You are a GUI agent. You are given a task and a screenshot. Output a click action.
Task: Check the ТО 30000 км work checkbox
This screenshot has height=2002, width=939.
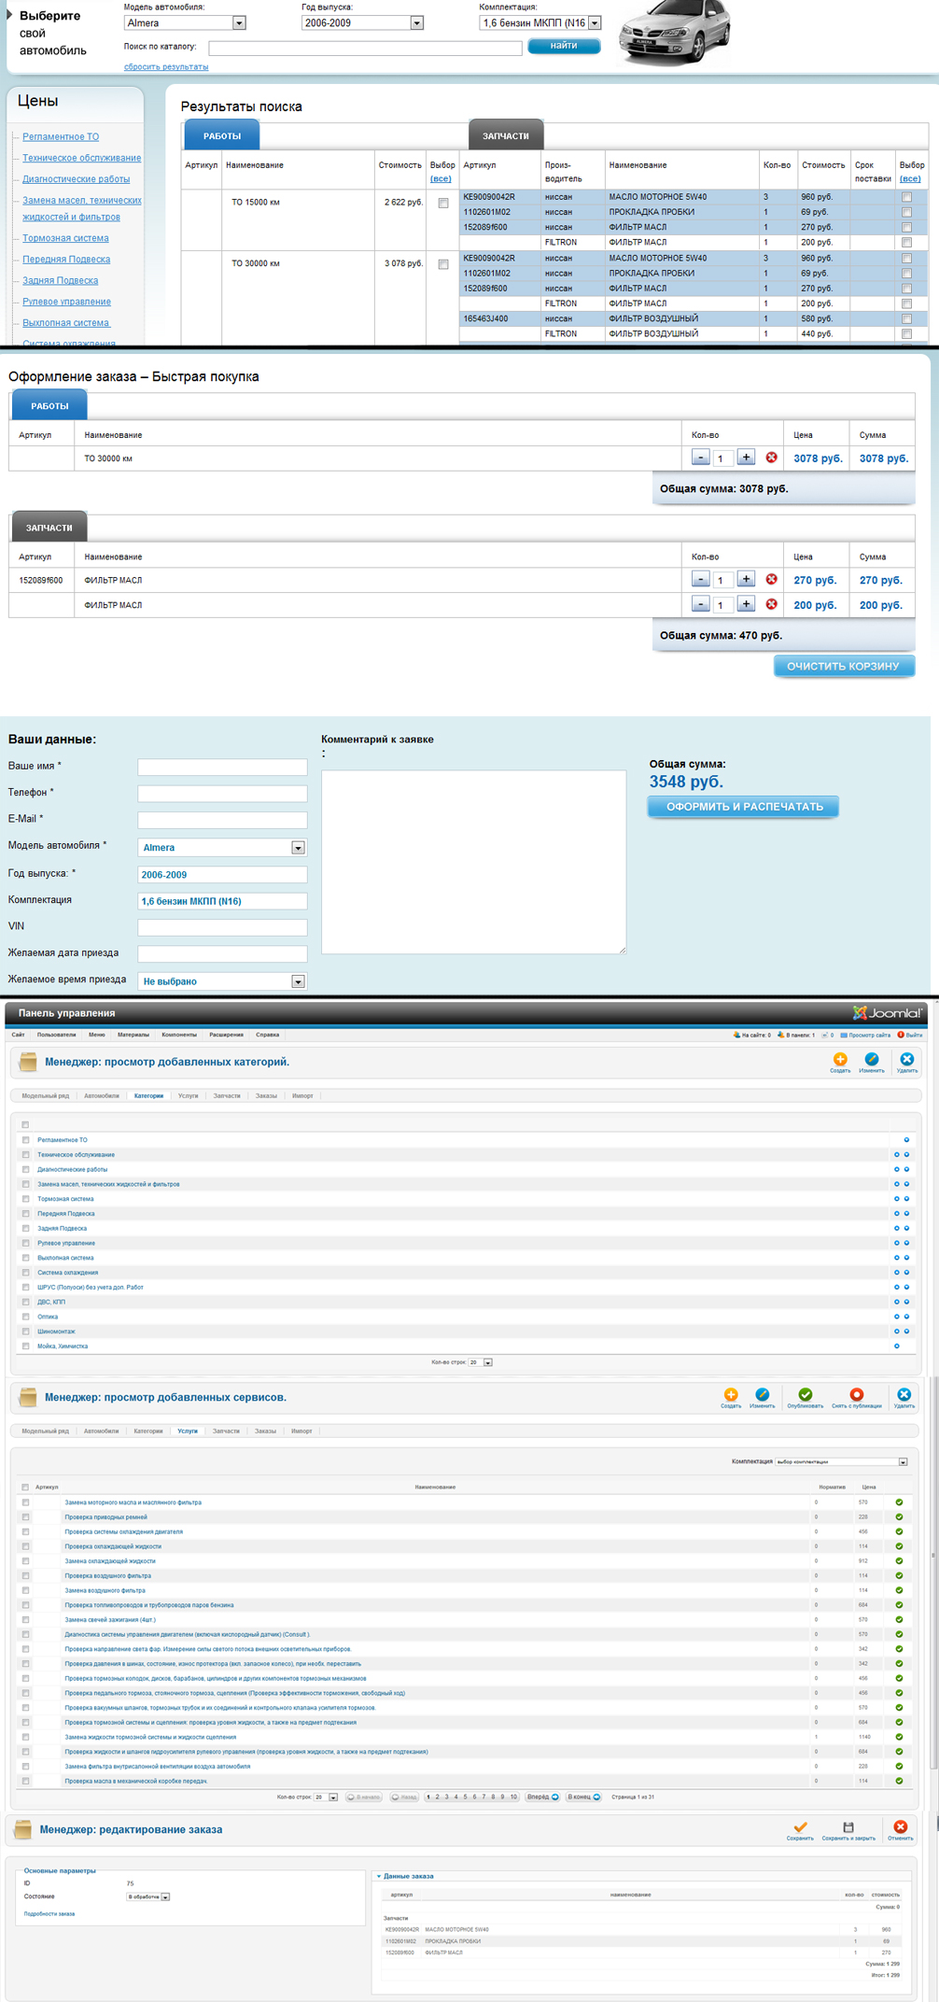click(x=443, y=264)
